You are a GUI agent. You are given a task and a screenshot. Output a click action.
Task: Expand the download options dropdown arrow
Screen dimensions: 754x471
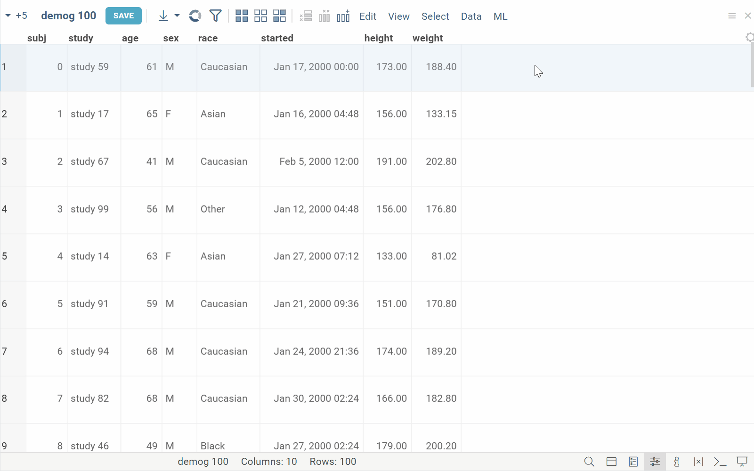[177, 16]
